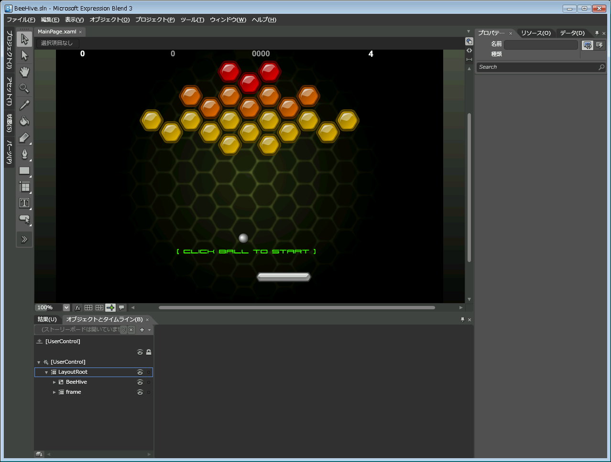Select the Eyedropper tool
This screenshot has width=611, height=462.
[24, 105]
